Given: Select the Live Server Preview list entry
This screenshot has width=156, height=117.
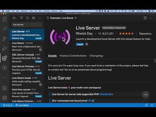Looking at the screenshot, I should pos(27,70).
